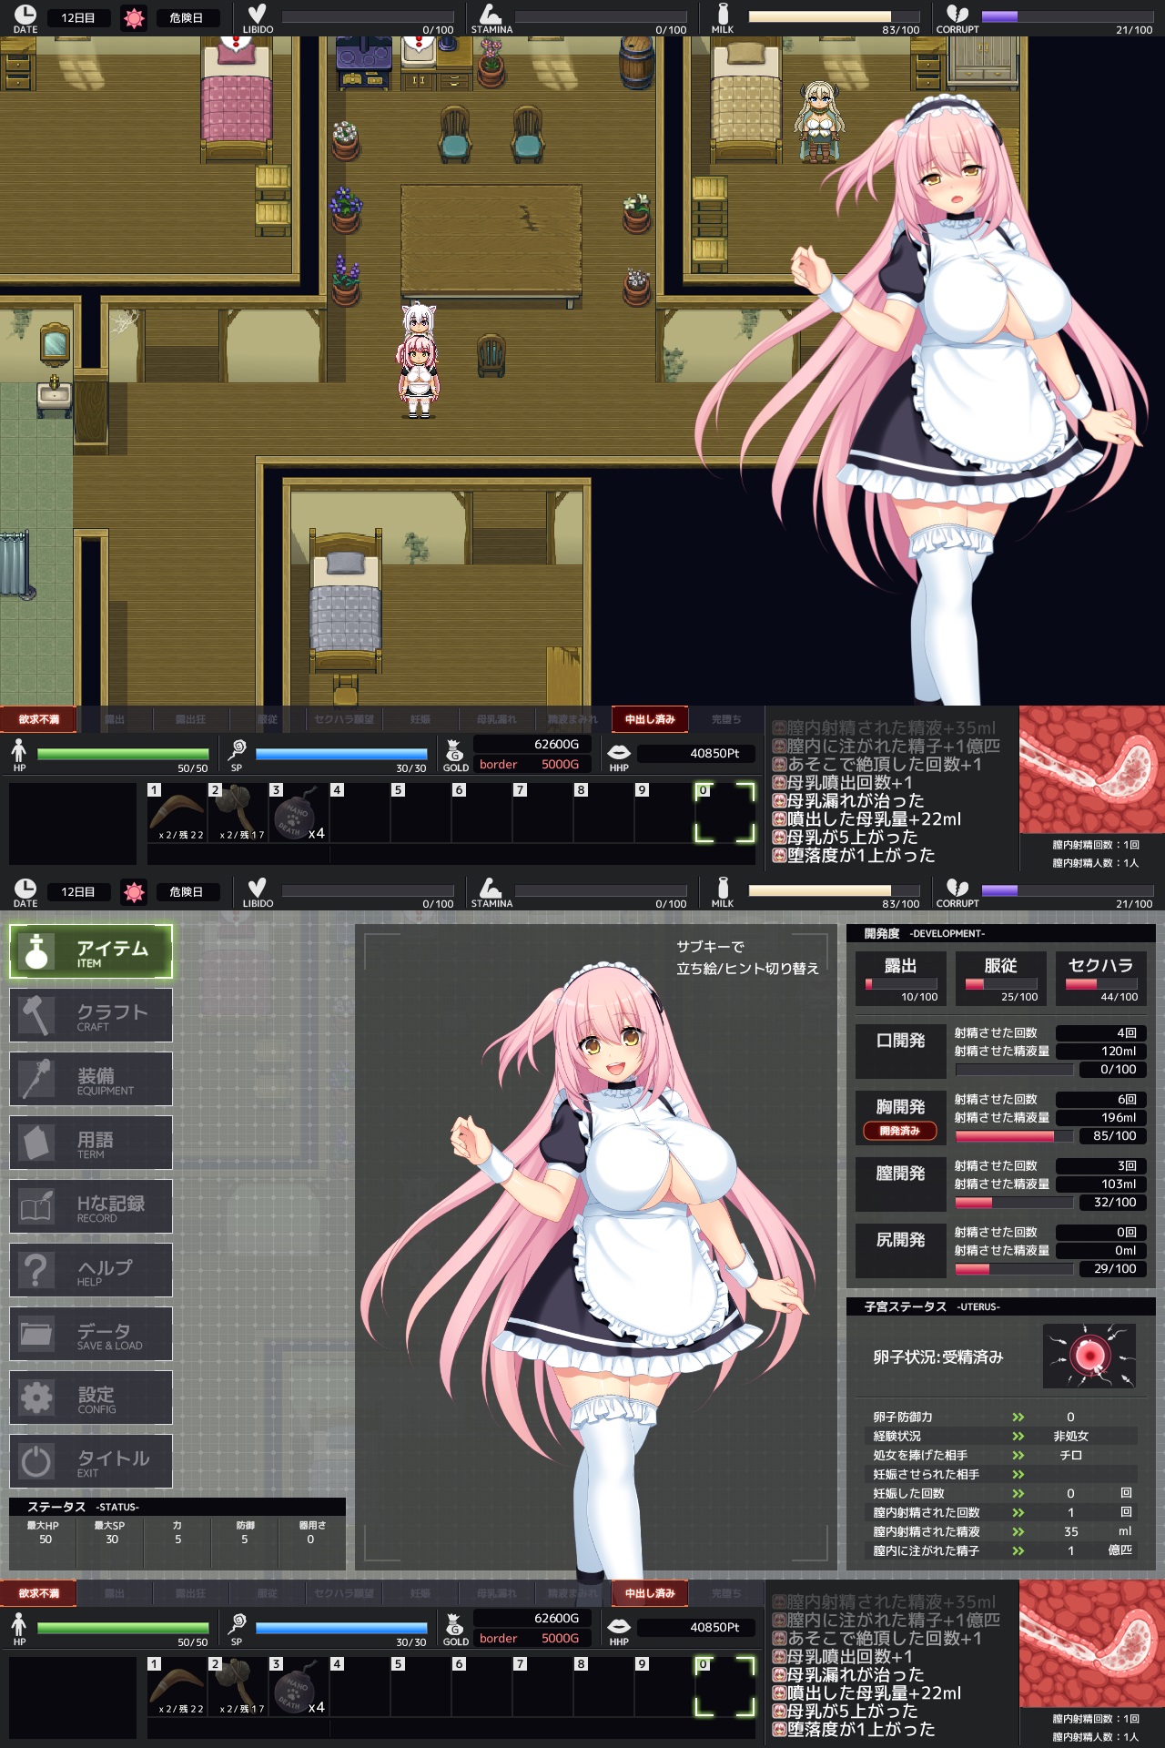Viewport: 1165px width, 1748px height.
Task: Click the 服従 development box
Action: click(x=1000, y=978)
